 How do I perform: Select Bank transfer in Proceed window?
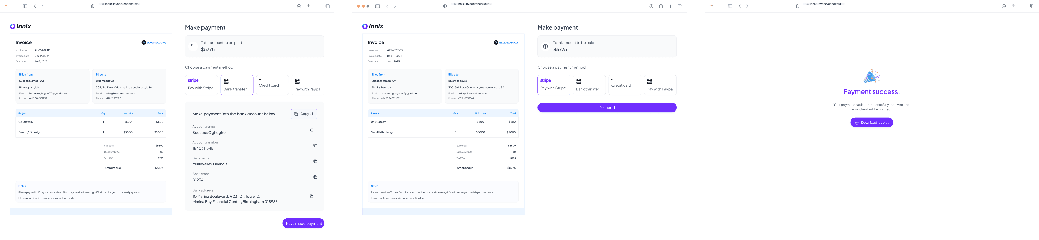589,85
